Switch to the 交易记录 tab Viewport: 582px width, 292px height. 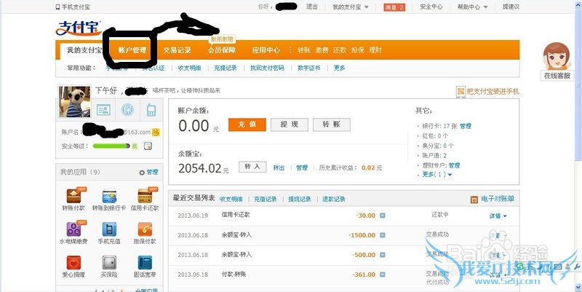pyautogui.click(x=177, y=50)
